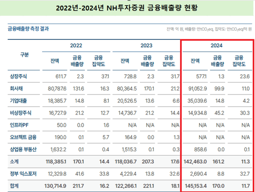Viewport: 255px width, 192px height.
Task: Select the '비상장주식' row label
Action: (x=21, y=113)
